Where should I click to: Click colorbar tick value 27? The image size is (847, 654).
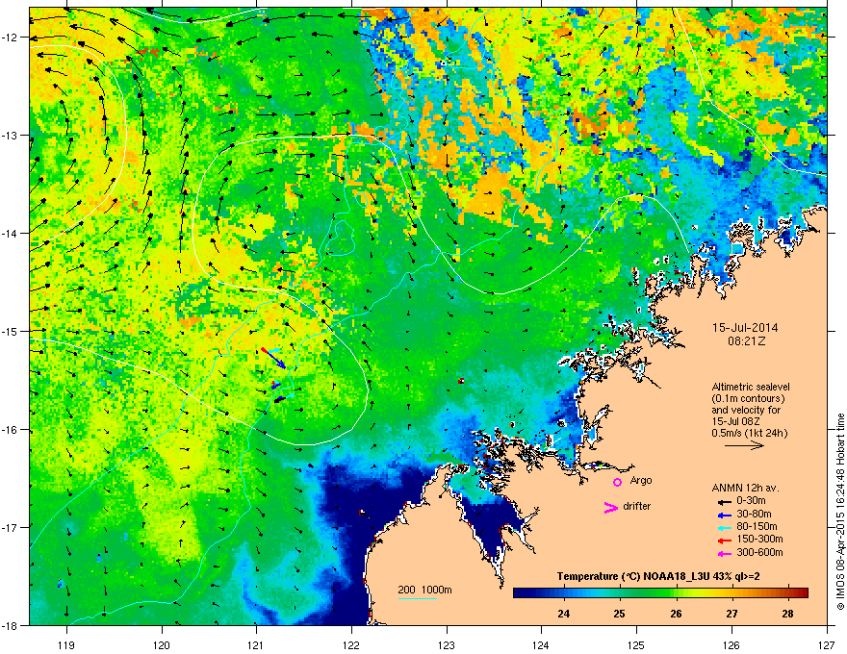pyautogui.click(x=731, y=614)
